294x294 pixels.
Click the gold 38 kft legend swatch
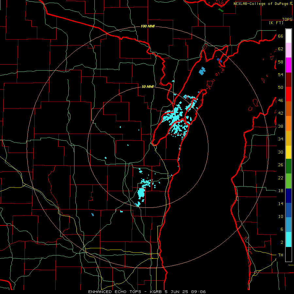click(288, 138)
